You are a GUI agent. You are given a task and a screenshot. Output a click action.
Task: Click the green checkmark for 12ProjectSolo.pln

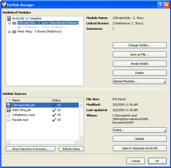[x=54, y=105]
